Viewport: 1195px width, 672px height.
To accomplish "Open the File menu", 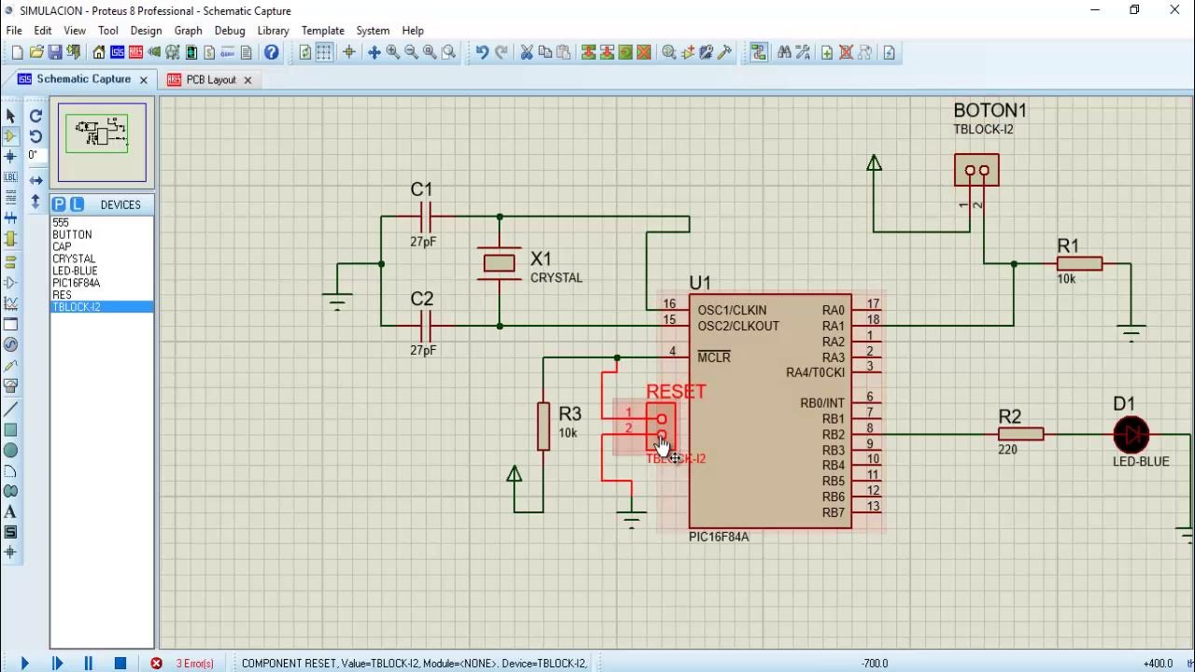I will tap(14, 30).
